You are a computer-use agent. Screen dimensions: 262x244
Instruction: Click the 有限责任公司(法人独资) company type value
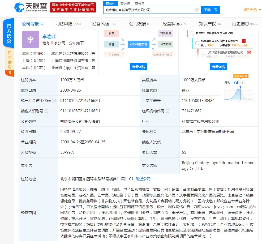click(80, 121)
